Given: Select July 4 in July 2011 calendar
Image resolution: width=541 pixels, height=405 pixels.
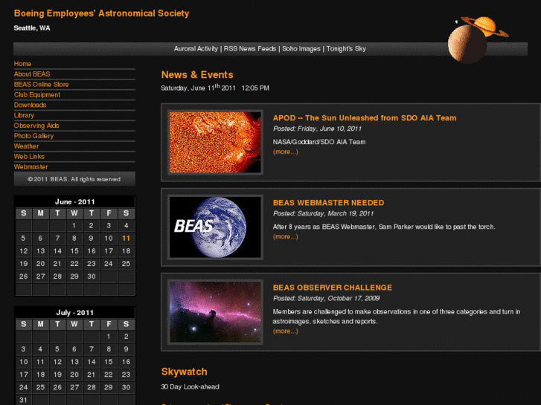Looking at the screenshot, I should click(x=40, y=349).
